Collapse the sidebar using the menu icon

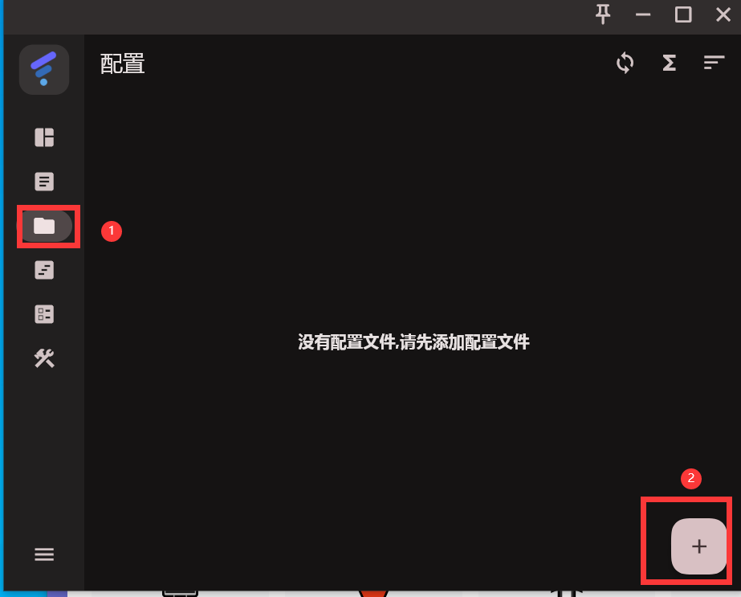[44, 554]
